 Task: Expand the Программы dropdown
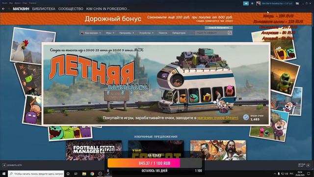coord(127,33)
